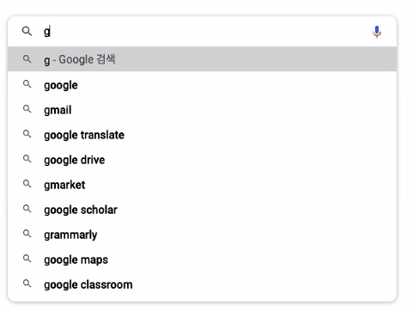Pick the 'google translate' suggestion
This screenshot has height=311, width=413.
pos(202,135)
